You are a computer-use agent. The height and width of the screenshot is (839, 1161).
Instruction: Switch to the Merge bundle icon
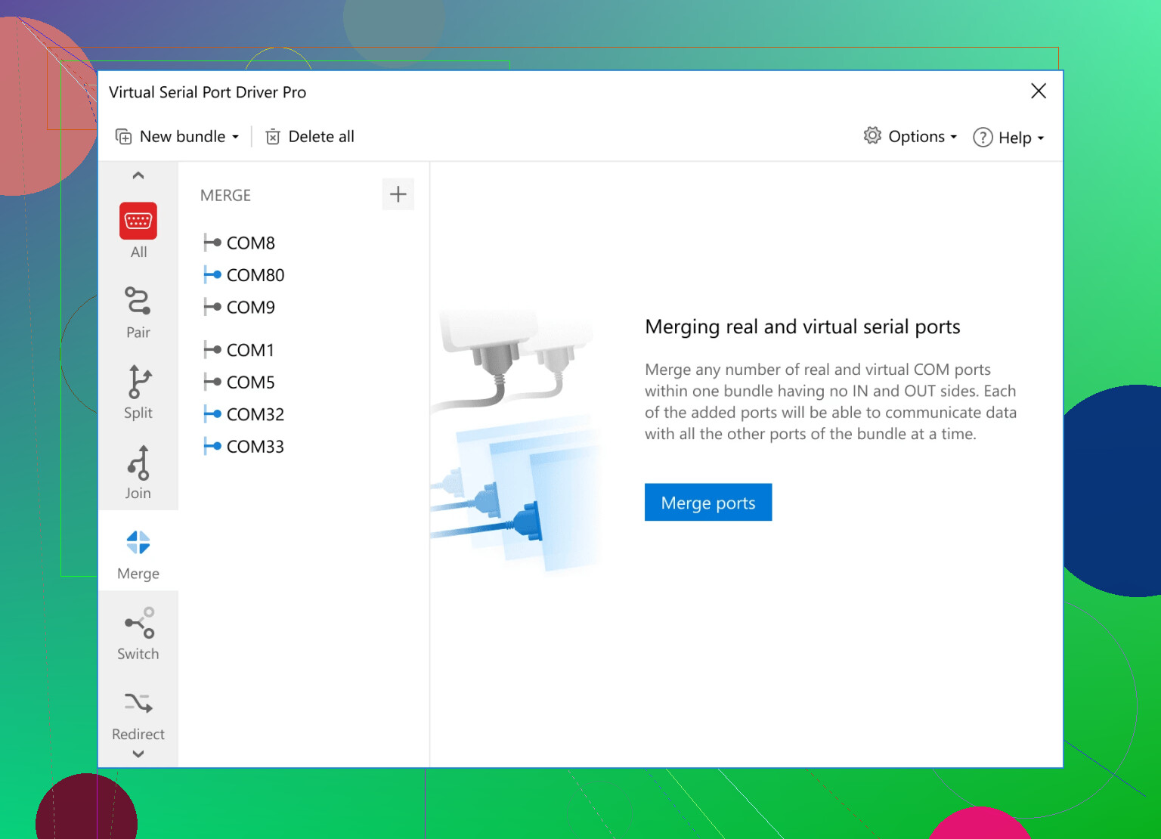(x=138, y=543)
